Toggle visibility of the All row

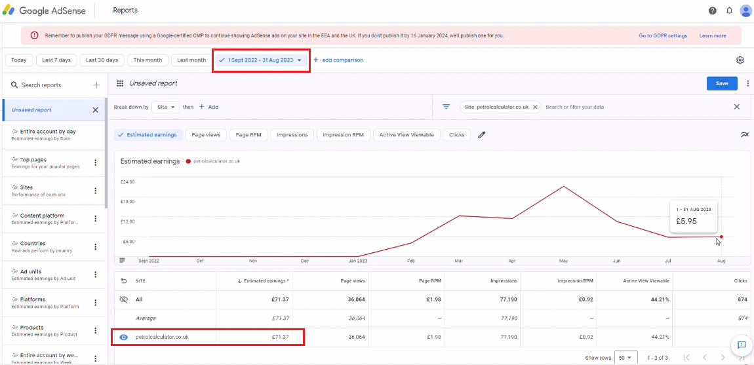click(123, 299)
